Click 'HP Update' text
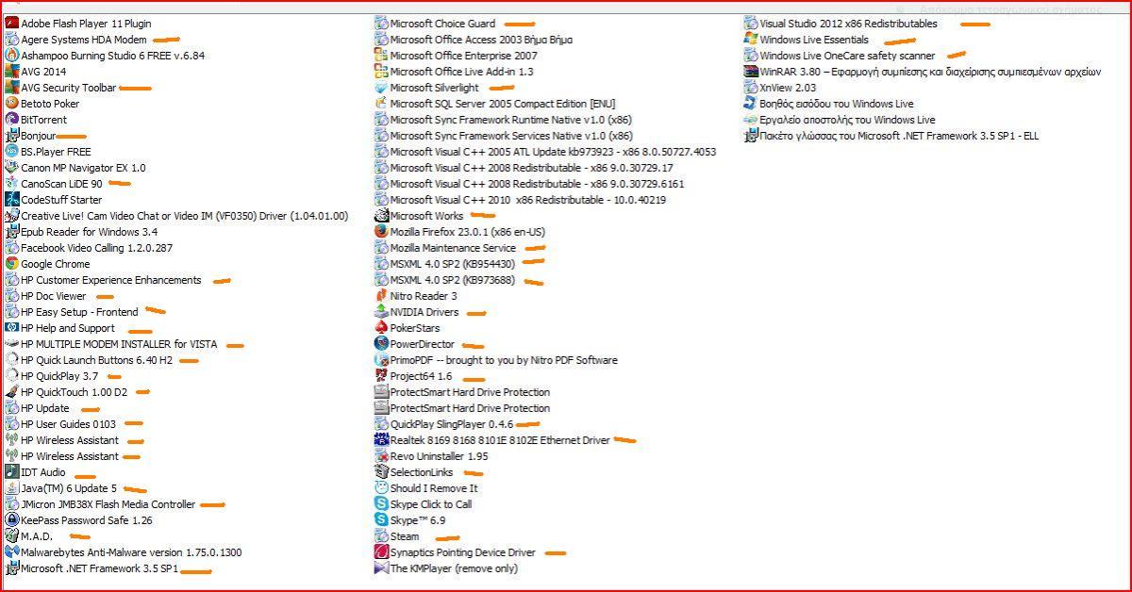The height and width of the screenshot is (592, 1132). pyautogui.click(x=45, y=408)
